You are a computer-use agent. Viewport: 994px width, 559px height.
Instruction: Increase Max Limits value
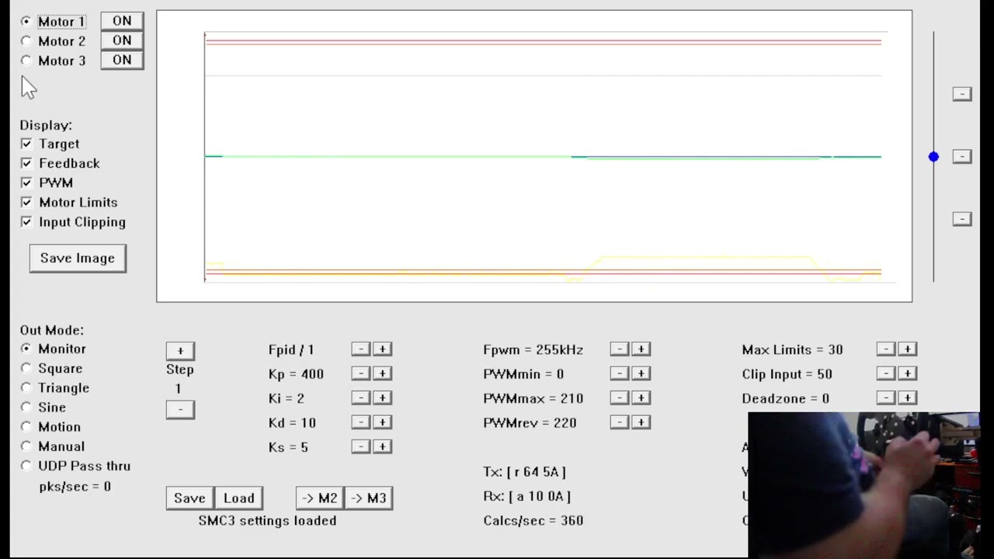point(907,349)
